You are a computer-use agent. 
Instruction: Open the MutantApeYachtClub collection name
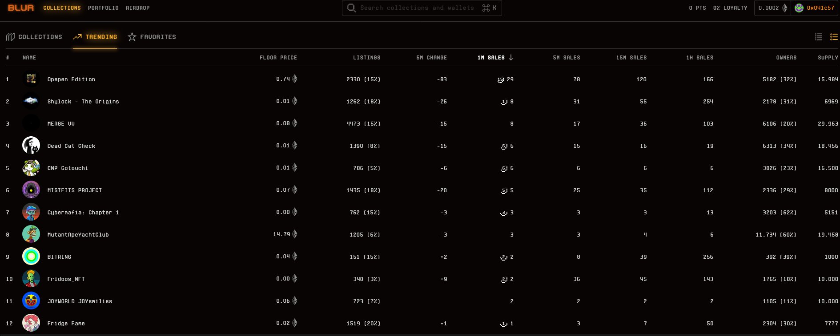coord(78,235)
